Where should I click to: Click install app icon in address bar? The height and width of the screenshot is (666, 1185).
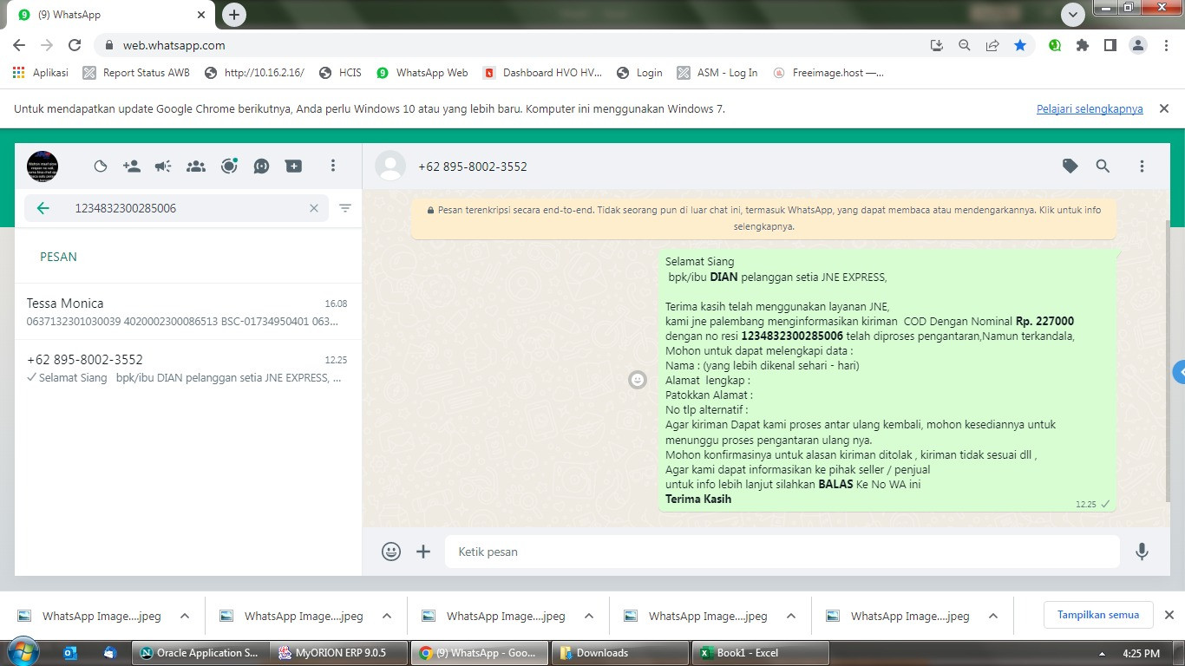pyautogui.click(x=936, y=45)
